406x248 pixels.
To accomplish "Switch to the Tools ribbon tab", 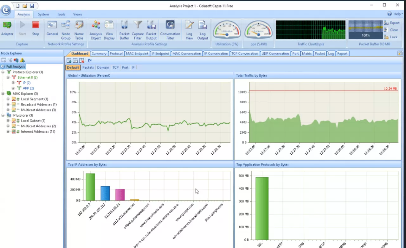I will pyautogui.click(x=61, y=14).
